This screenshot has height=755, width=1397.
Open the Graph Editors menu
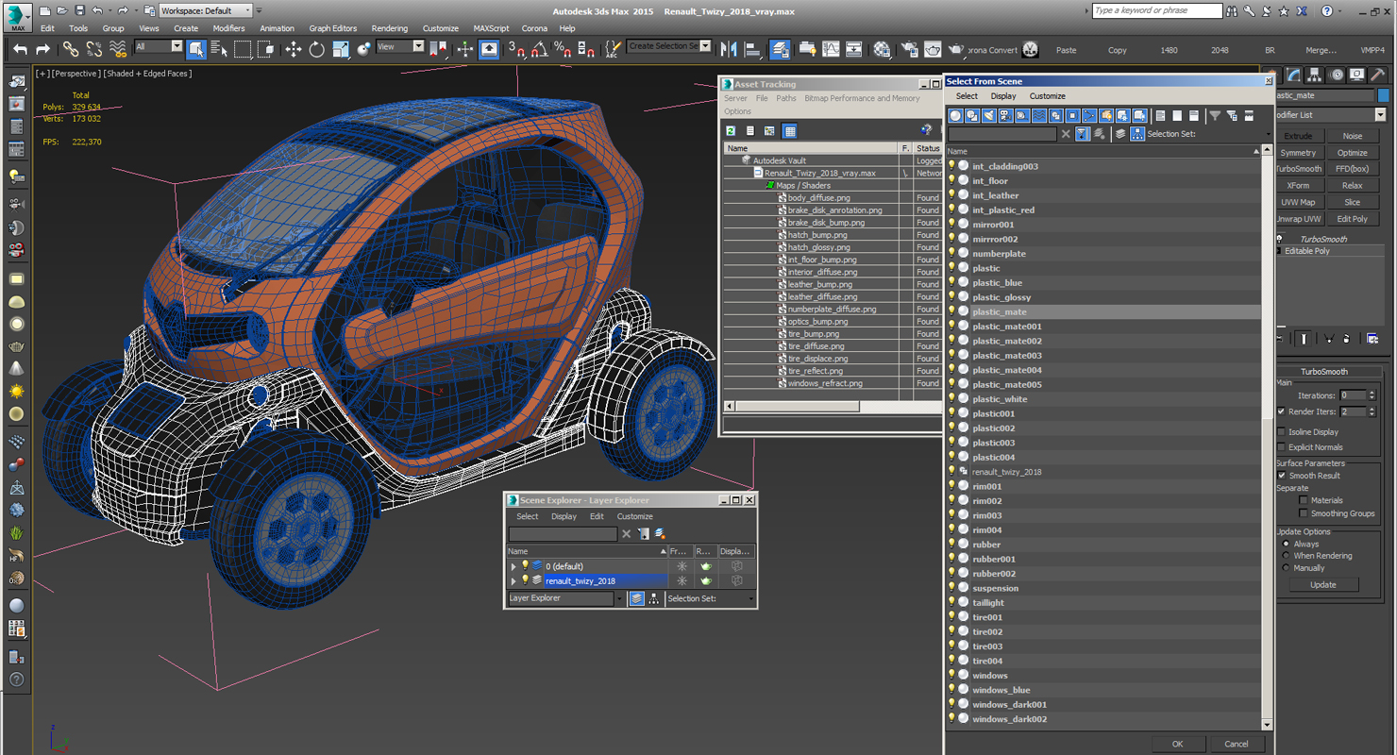333,28
